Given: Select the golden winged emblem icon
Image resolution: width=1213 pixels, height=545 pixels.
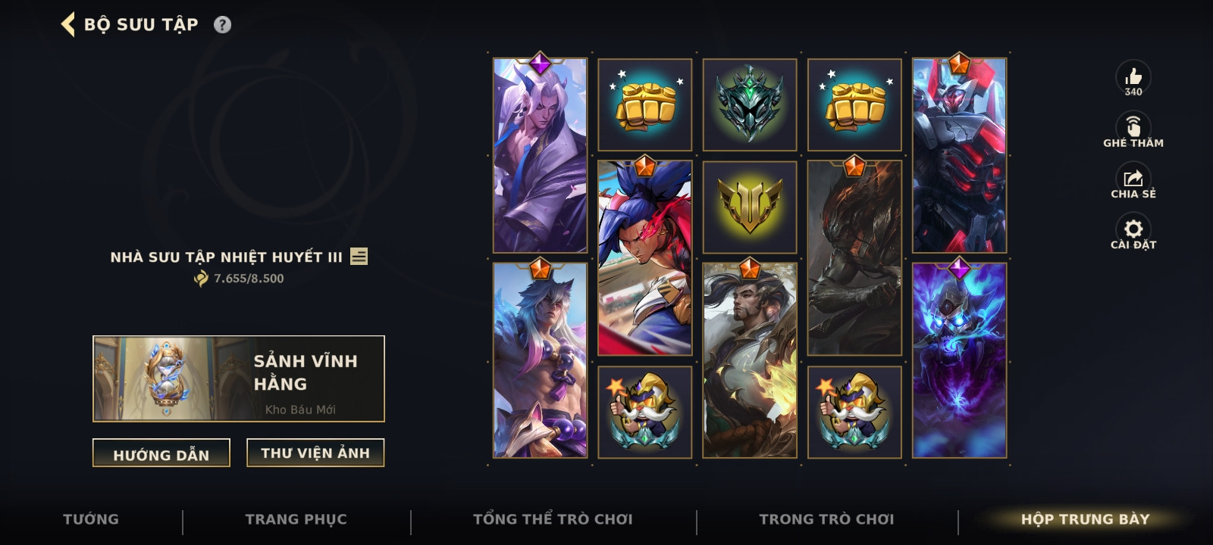Looking at the screenshot, I should [750, 207].
